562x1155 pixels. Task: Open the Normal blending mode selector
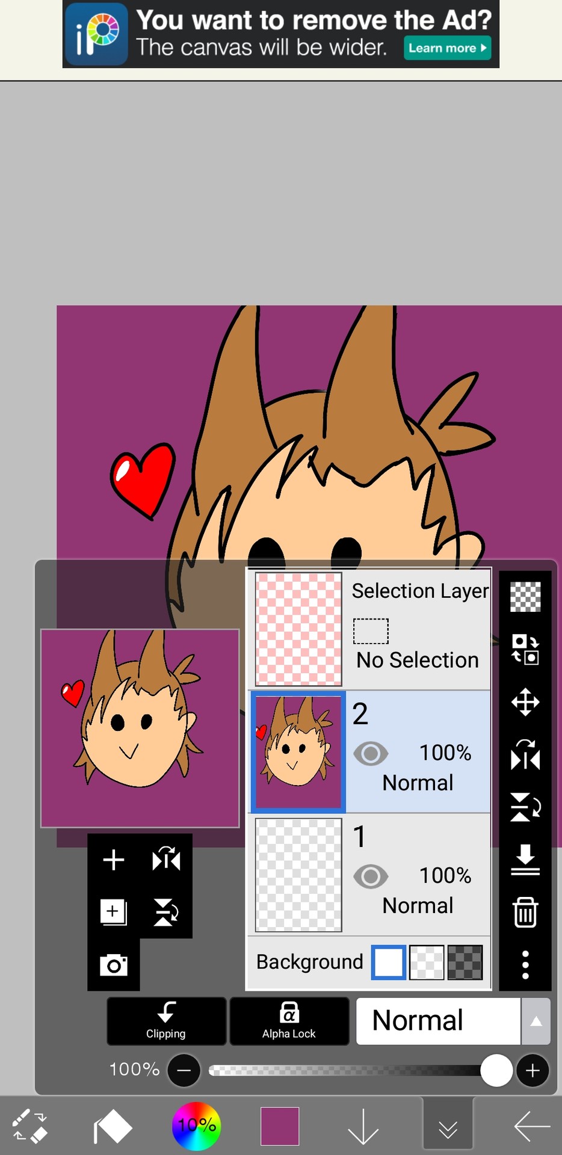click(x=438, y=1021)
